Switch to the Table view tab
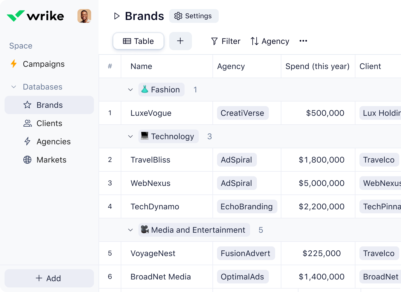Viewport: 401px width, 292px height. pyautogui.click(x=138, y=41)
